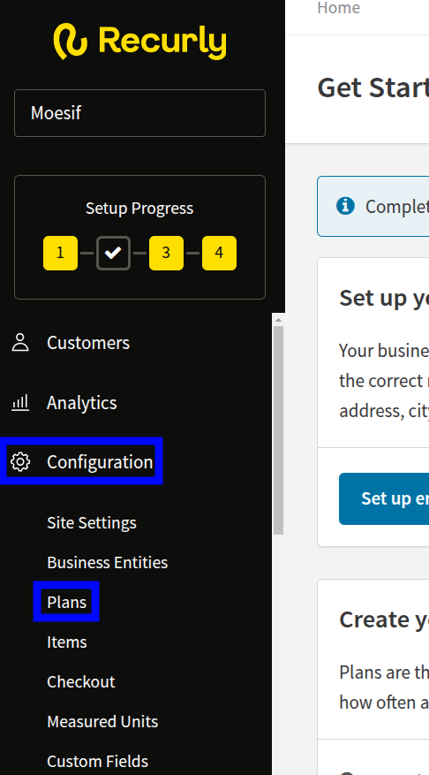The image size is (429, 775).
Task: Click the Configuration gear icon
Action: (20, 461)
